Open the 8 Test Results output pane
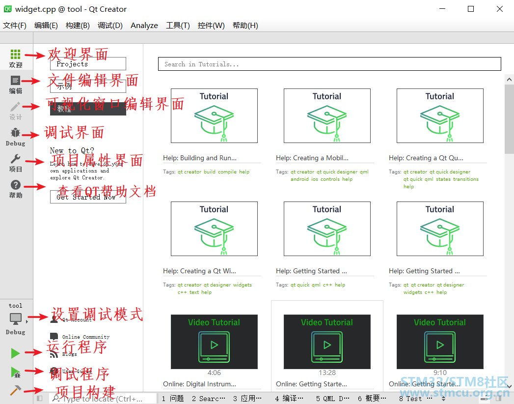This screenshot has width=514, height=404. click(x=415, y=399)
